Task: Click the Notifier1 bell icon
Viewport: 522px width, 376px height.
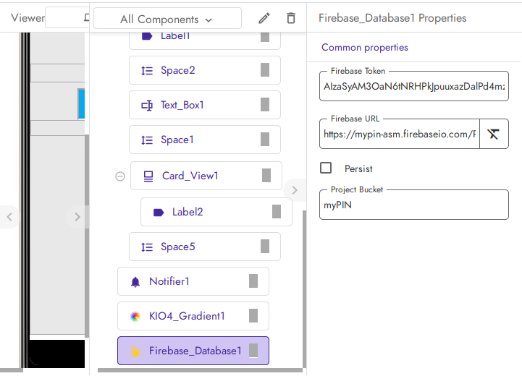Action: point(135,282)
